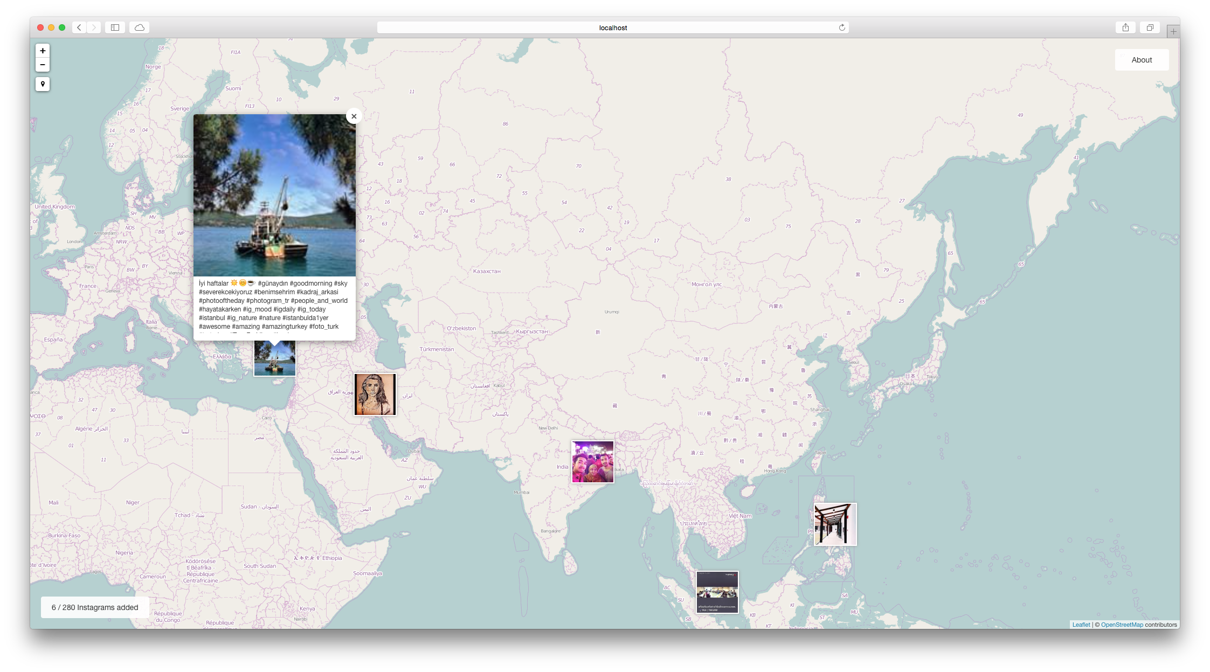The height and width of the screenshot is (672, 1210).
Task: Close the Instagram photo popup
Action: 354,116
